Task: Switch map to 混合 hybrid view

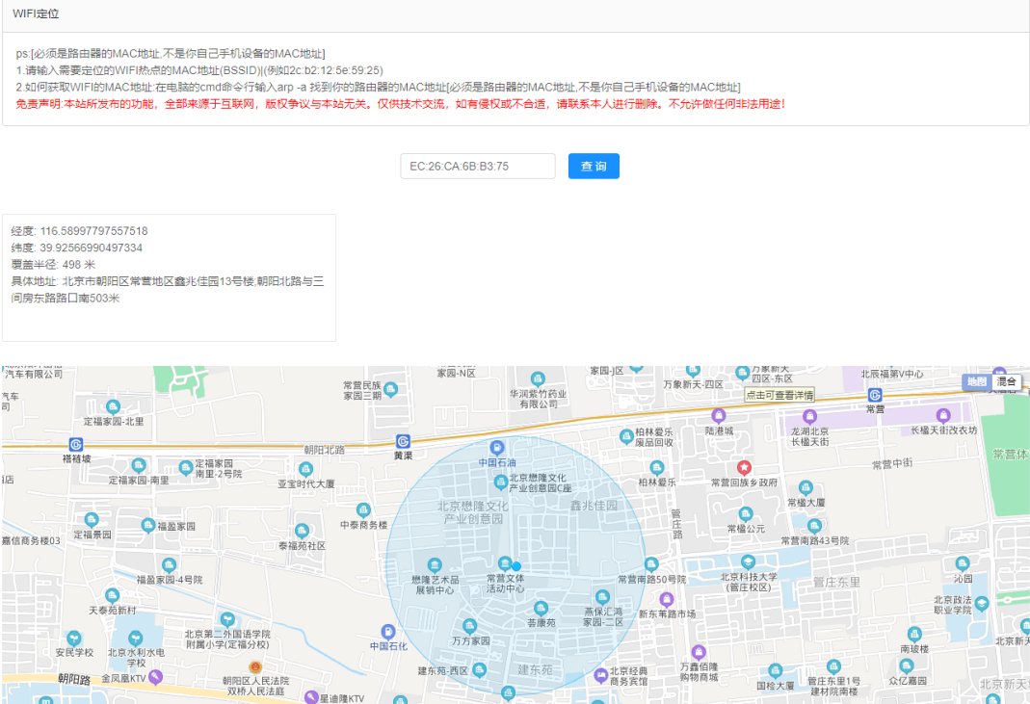Action: tap(1006, 381)
